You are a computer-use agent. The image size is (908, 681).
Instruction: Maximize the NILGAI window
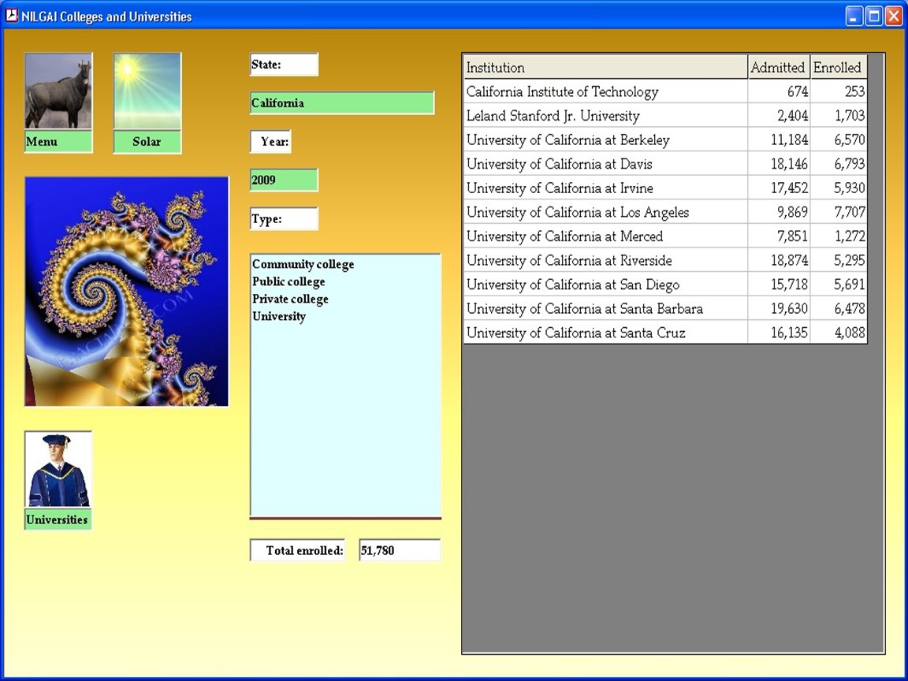(x=874, y=16)
